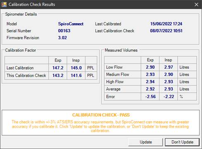Click the This Calibration Check row label
Viewport: 202px width, 149px height.
click(x=26, y=75)
